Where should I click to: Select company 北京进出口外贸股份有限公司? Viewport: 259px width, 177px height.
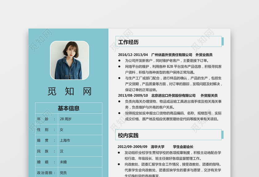173,96
